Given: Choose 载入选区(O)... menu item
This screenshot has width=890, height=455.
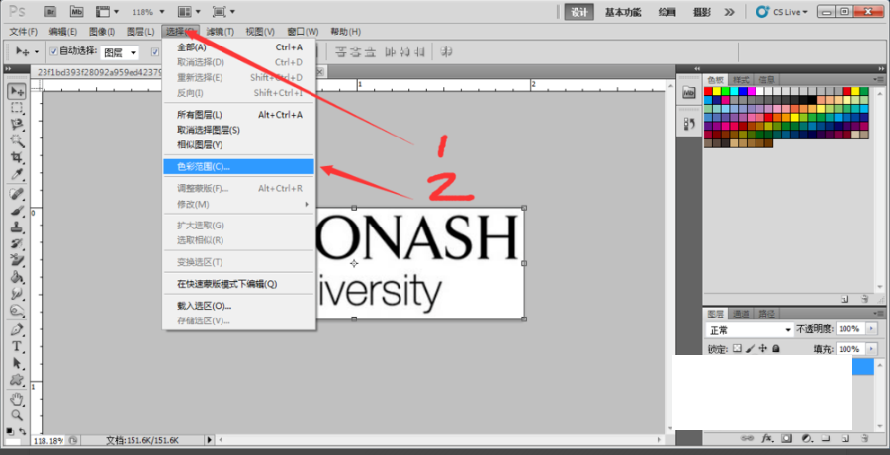Looking at the screenshot, I should (x=239, y=306).
